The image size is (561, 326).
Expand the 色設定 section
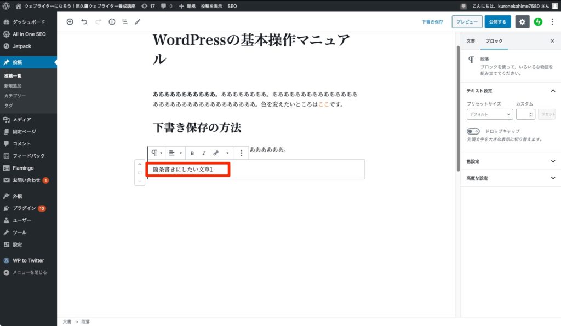pos(511,161)
